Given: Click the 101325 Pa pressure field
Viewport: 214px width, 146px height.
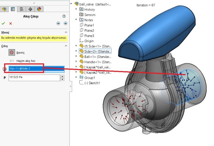Looking at the screenshot, I should point(34,78).
